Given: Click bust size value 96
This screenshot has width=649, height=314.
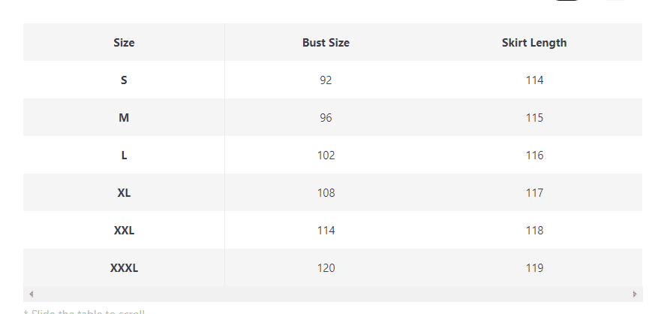Looking at the screenshot, I should tap(326, 118).
